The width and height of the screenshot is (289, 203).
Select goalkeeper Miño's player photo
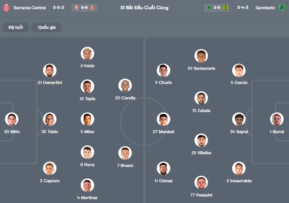pos(12,119)
